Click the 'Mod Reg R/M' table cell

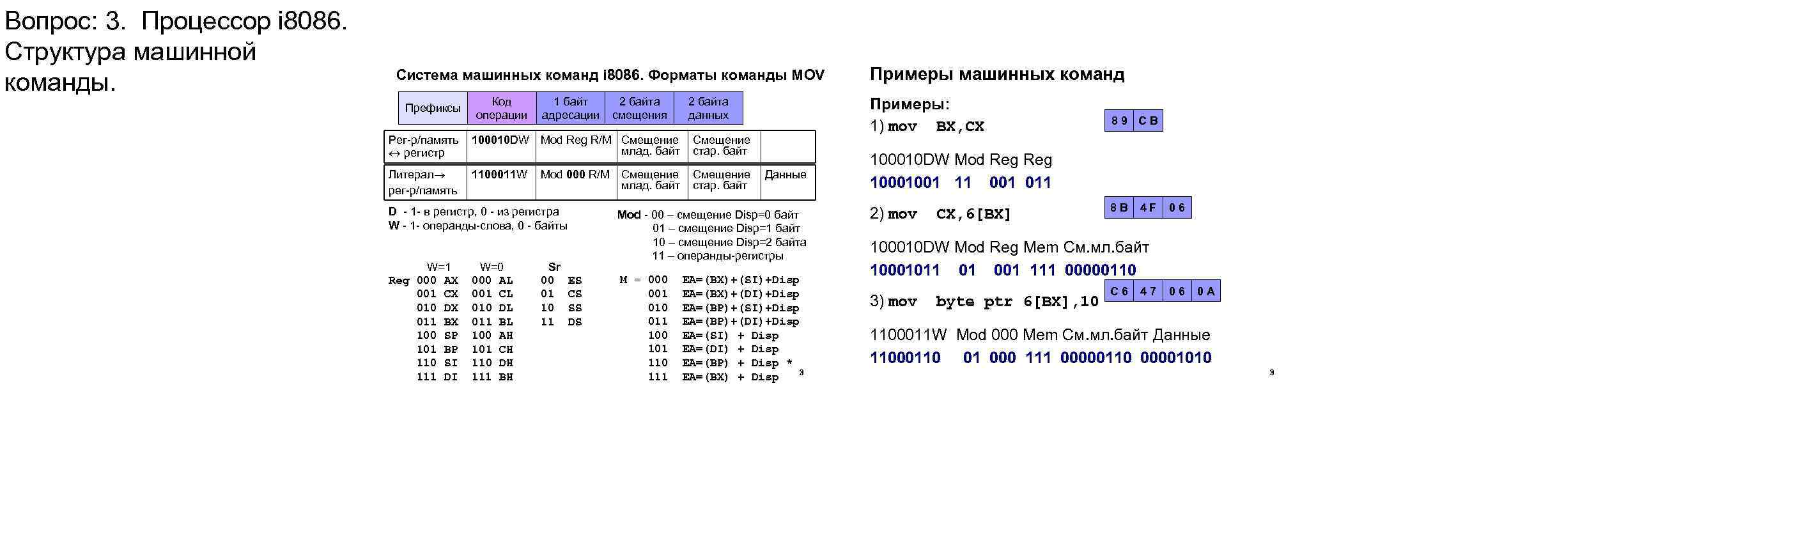click(x=576, y=146)
